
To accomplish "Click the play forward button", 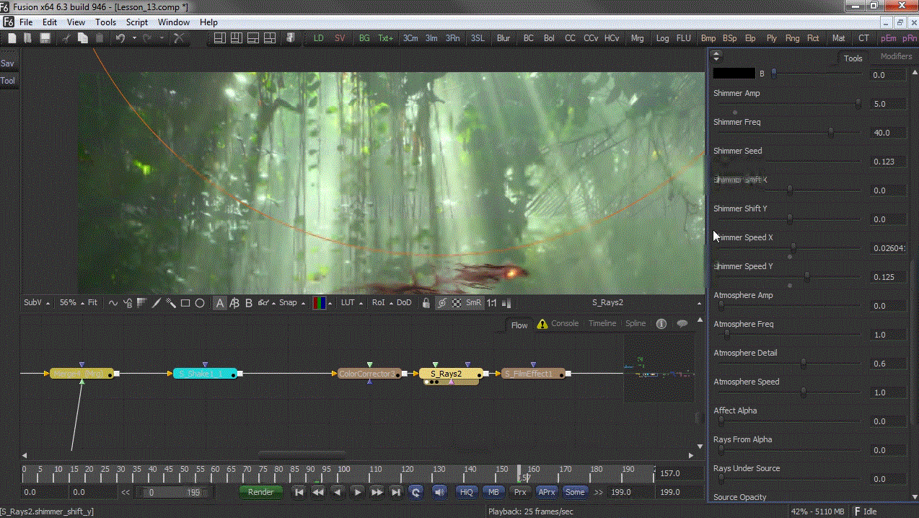I will click(x=357, y=492).
